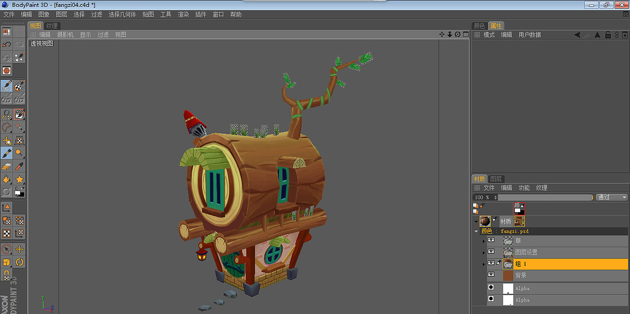Screen dimensions: 630x314
Task: Select the orange cube scale tool
Action: [x=6, y=262]
